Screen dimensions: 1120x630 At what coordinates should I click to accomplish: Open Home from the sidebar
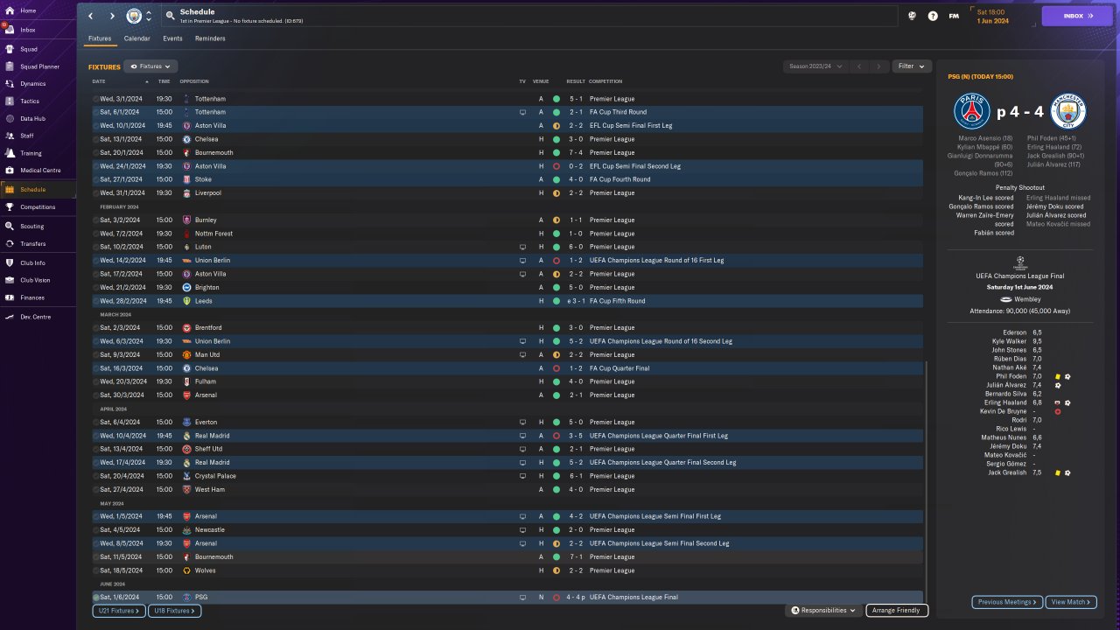[x=26, y=10]
